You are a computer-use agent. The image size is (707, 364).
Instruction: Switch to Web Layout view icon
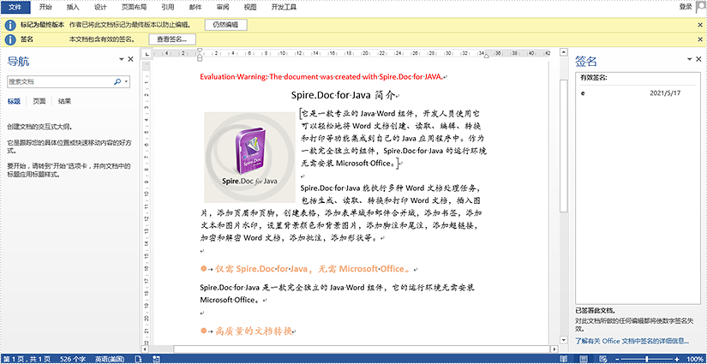[602, 359]
